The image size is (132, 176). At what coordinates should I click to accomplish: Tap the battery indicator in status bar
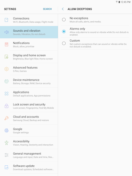point(119,2)
